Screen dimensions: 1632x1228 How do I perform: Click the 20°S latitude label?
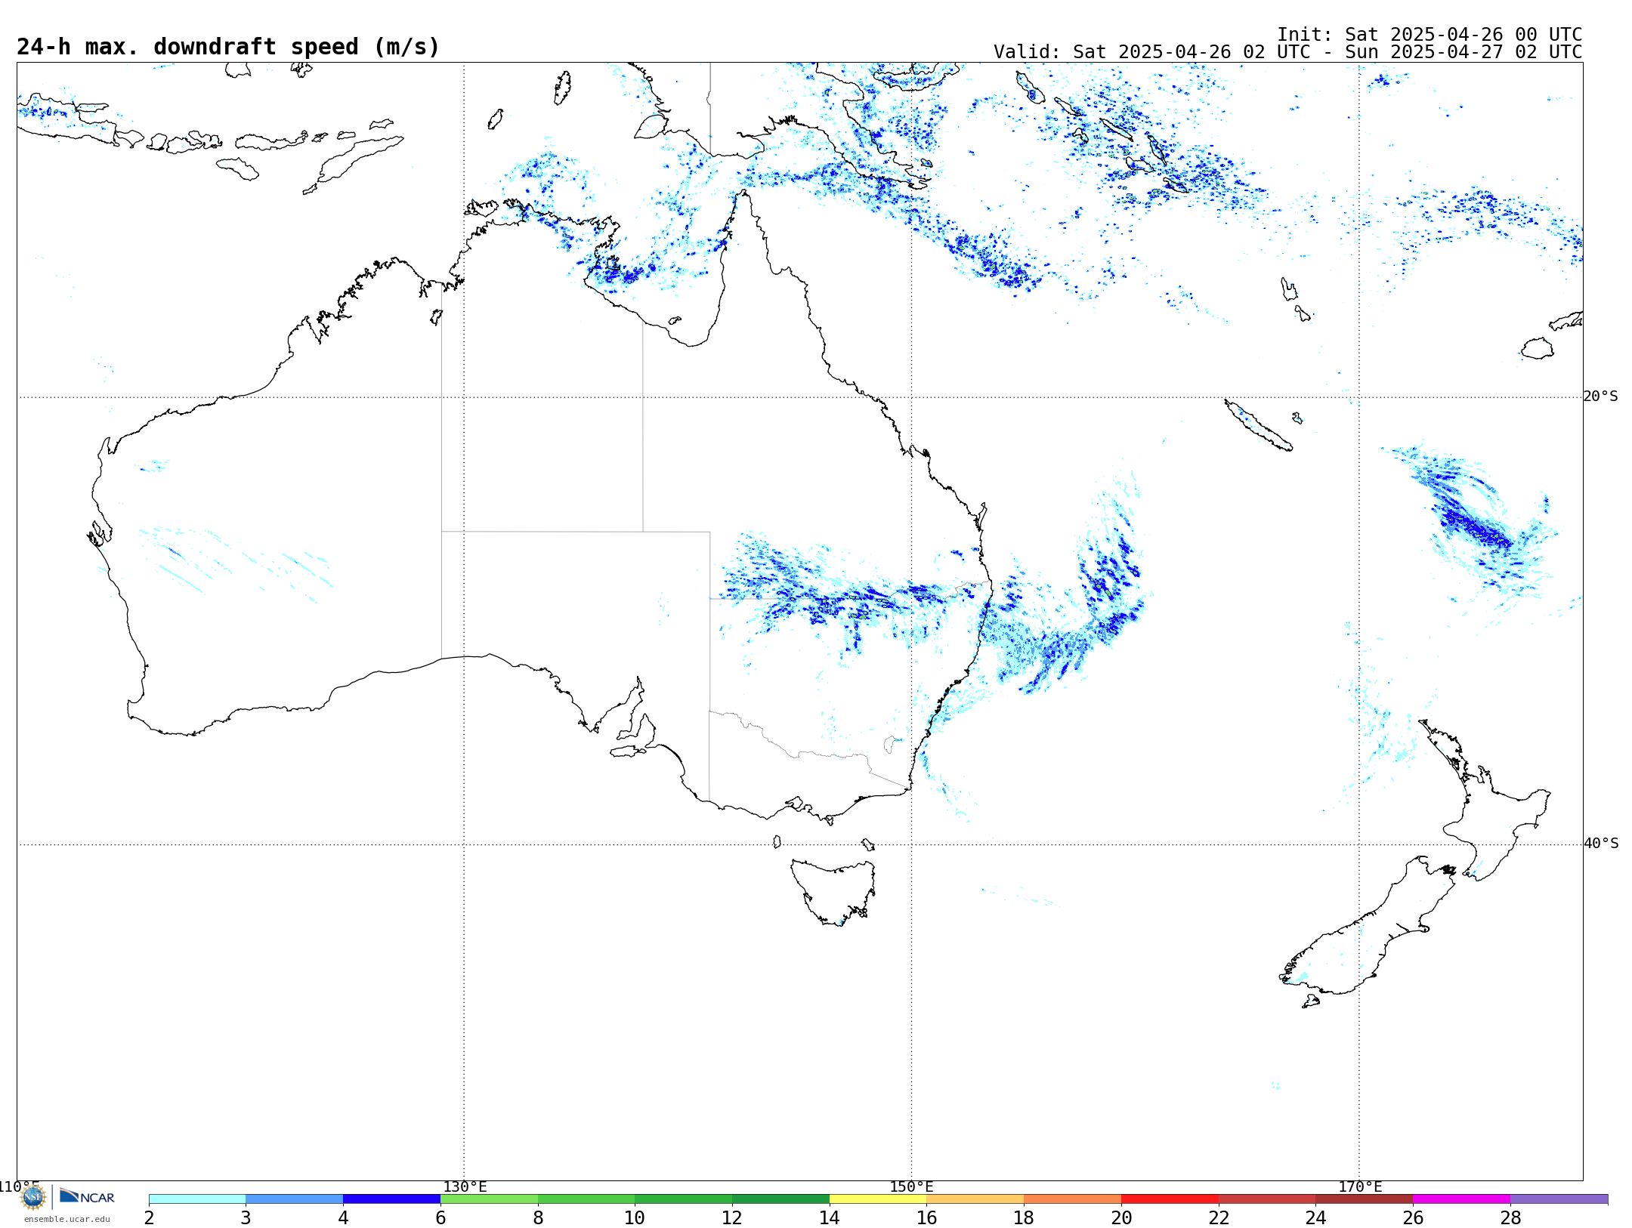[1601, 396]
